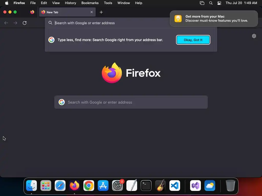The width and height of the screenshot is (262, 196).
Task: Click the Firefox back arrow button
Action: point(6,23)
